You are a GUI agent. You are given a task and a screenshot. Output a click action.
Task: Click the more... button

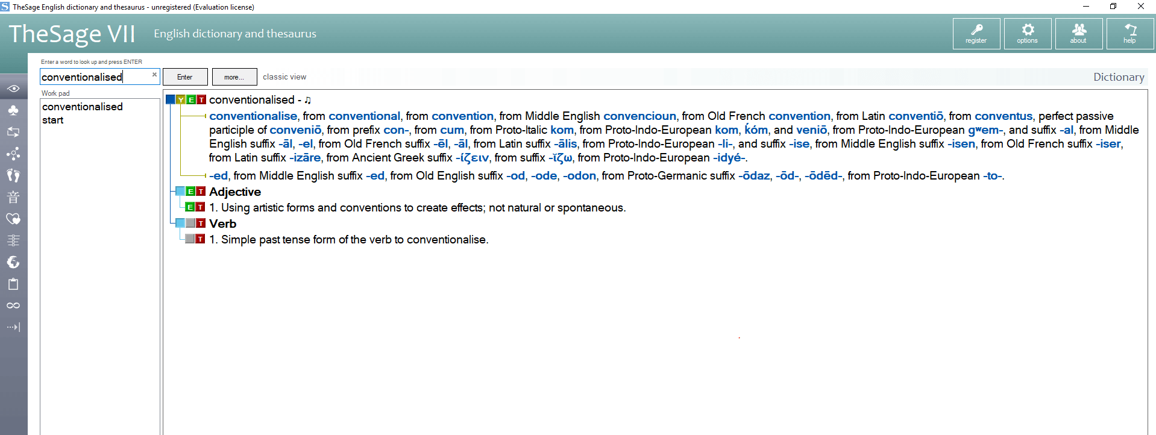pos(234,77)
